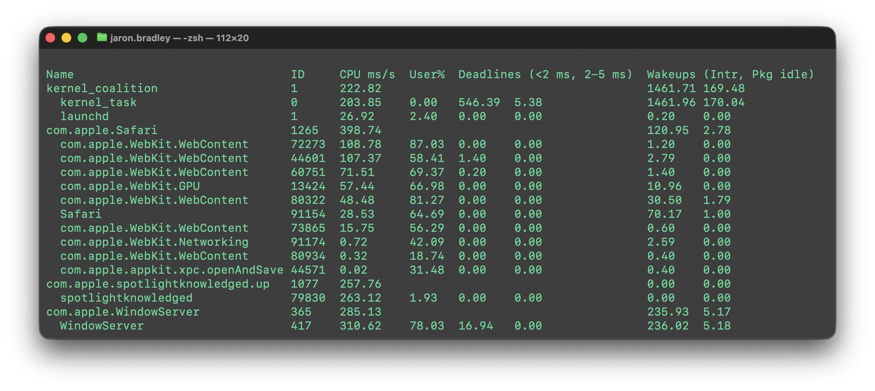The image size is (875, 391).
Task: Select the 'kernel_coalition' row name
Action: coord(102,88)
